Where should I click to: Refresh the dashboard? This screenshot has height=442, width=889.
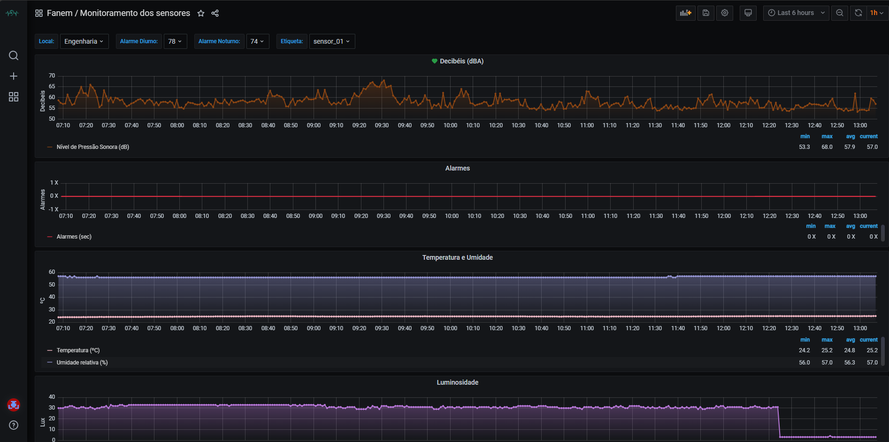(x=858, y=13)
